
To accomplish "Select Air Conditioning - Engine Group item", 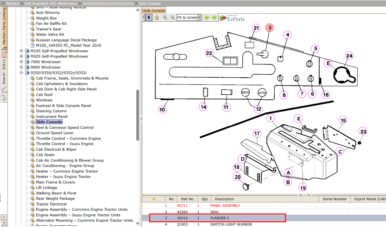I will (x=65, y=166).
